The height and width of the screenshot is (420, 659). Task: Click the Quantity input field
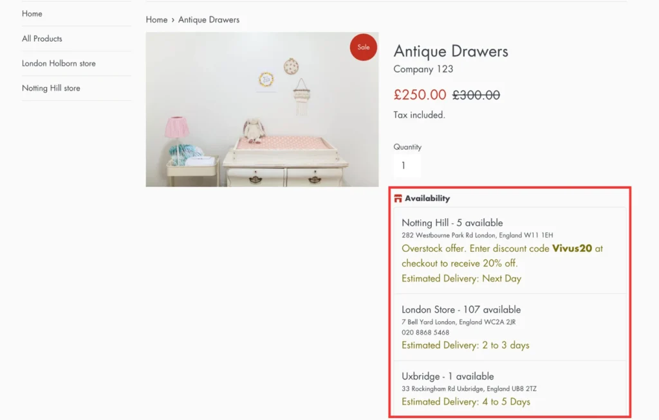[x=407, y=166]
